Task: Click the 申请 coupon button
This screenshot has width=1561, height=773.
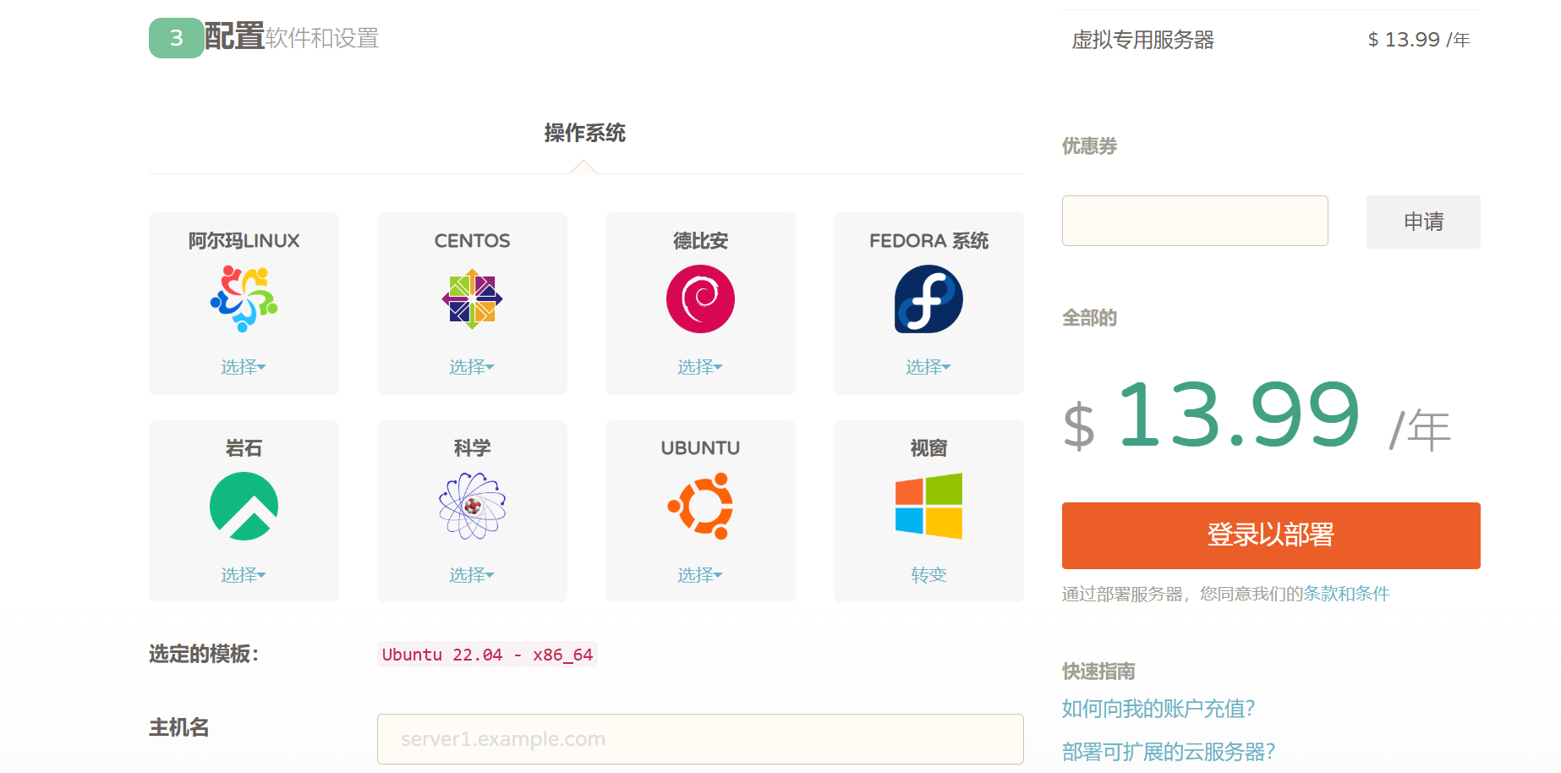Action: [1423, 222]
